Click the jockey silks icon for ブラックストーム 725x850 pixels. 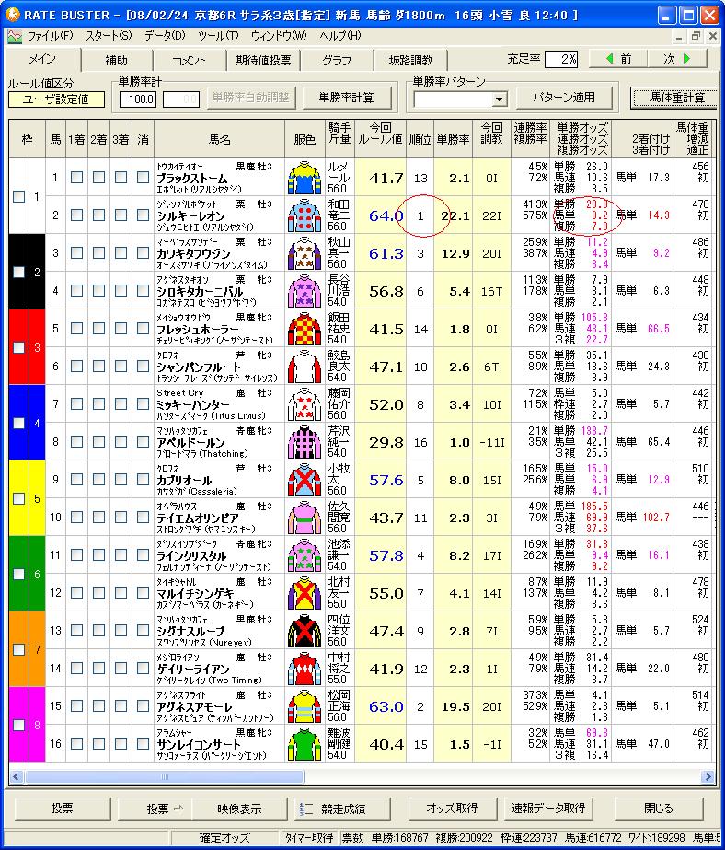point(305,178)
